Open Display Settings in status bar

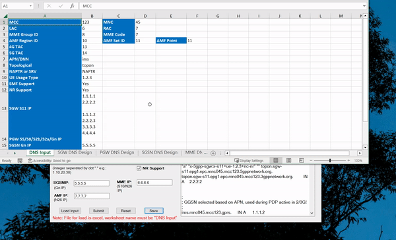[249, 160]
